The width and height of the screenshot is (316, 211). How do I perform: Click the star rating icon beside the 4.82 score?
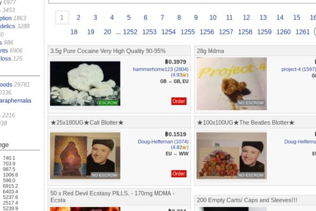click(184, 147)
